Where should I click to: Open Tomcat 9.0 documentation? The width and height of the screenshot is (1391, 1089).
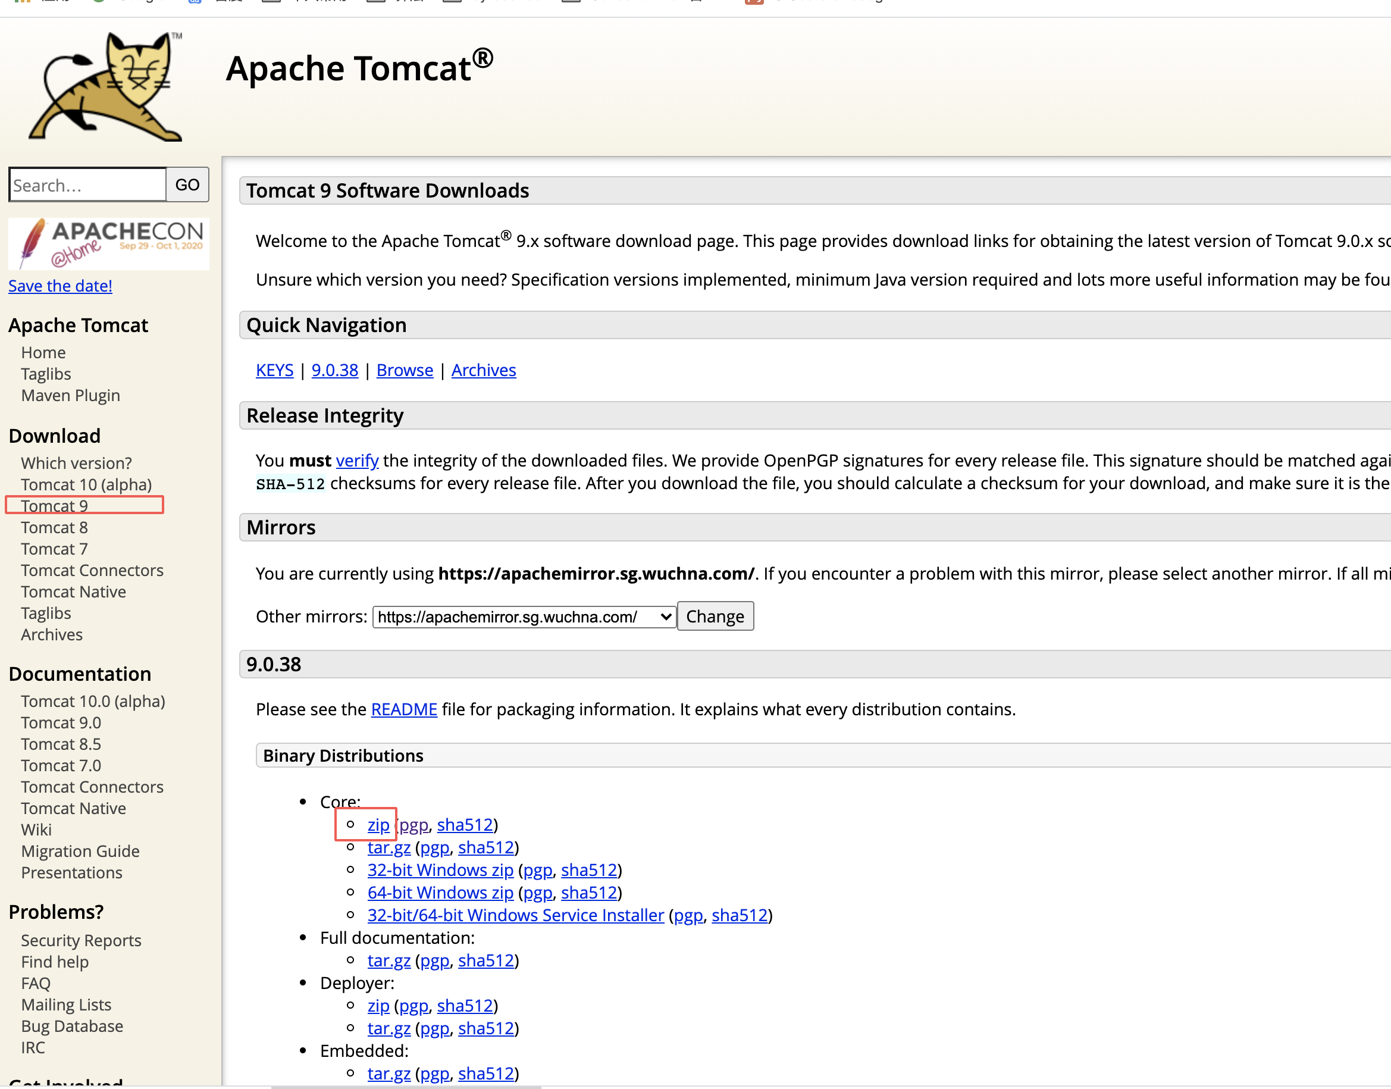pyautogui.click(x=61, y=723)
